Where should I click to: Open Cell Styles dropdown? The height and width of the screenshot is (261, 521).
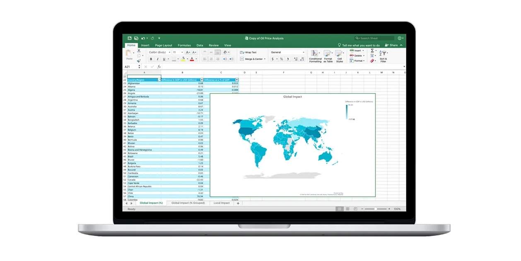tap(340, 56)
